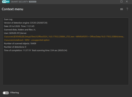Click the Context menu heading

(x=12, y=9)
